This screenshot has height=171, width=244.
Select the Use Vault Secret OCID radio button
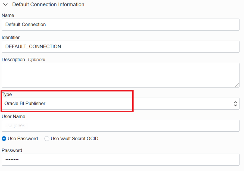(47, 139)
